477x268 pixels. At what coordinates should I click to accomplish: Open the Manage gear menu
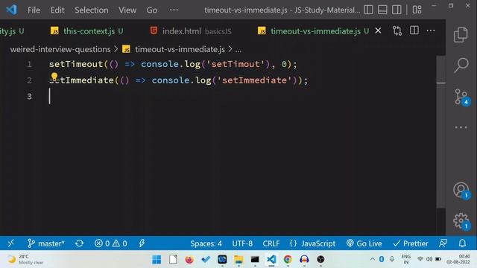pyautogui.click(x=461, y=221)
